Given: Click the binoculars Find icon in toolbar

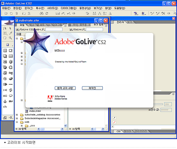Looking at the screenshot, I should point(41,13).
